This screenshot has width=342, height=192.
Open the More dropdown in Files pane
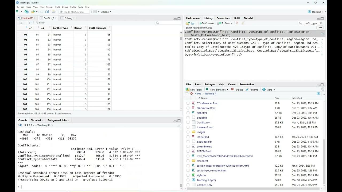(269, 90)
